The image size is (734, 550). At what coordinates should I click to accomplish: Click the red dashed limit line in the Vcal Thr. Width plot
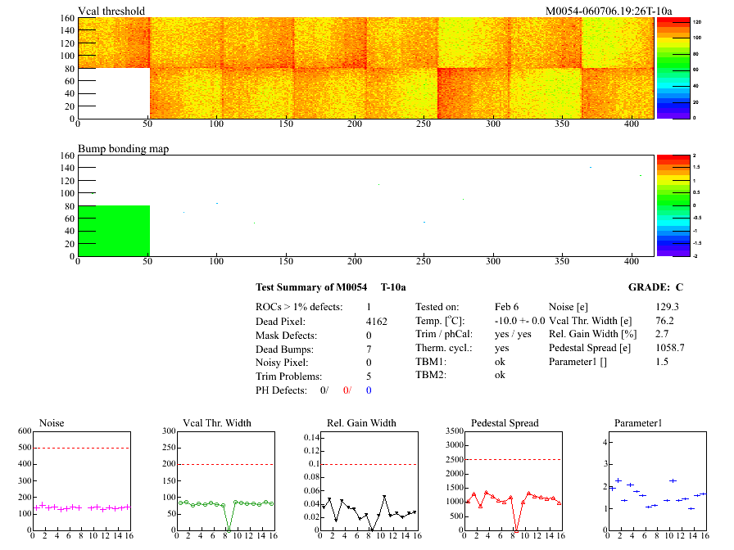[x=225, y=464]
